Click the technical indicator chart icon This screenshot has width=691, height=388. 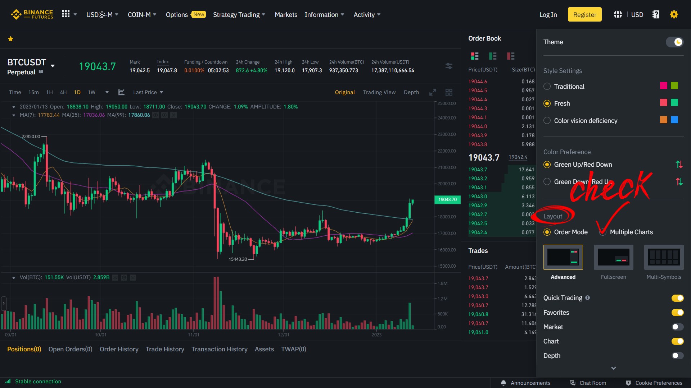coord(121,92)
